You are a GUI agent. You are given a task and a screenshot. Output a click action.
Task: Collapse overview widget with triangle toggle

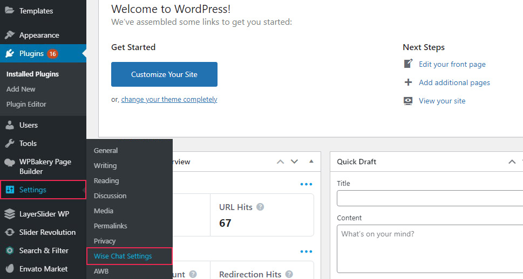[311, 162]
